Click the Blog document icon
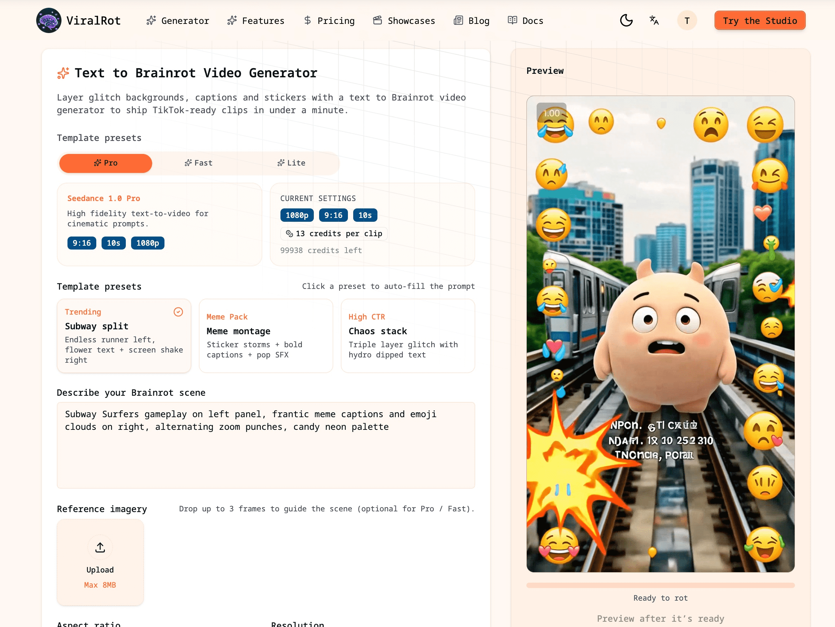The width and height of the screenshot is (835, 627). click(x=458, y=20)
